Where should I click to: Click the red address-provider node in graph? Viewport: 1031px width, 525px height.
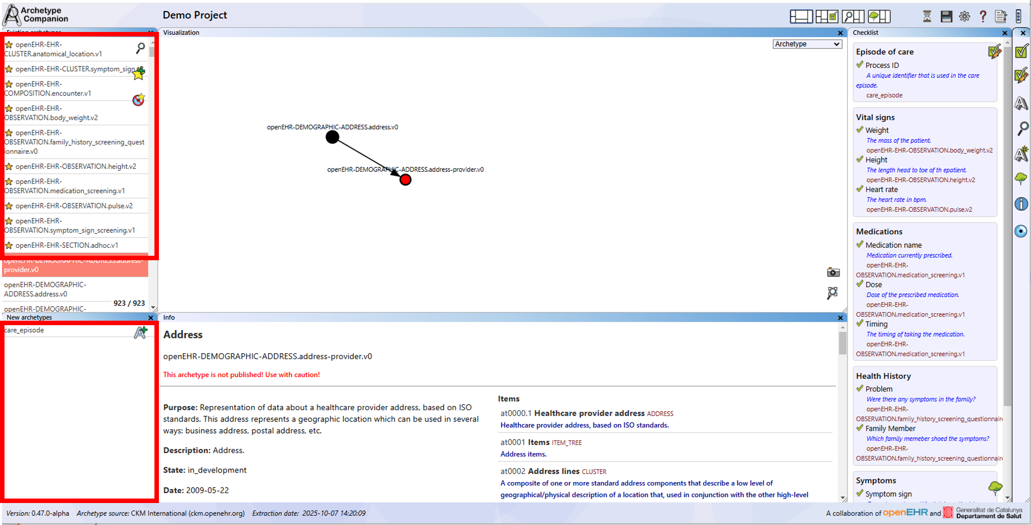point(405,180)
